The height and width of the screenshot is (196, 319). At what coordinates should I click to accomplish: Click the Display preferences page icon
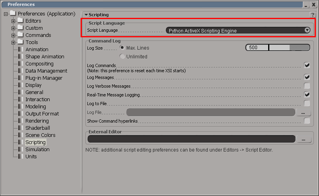tap(21, 85)
